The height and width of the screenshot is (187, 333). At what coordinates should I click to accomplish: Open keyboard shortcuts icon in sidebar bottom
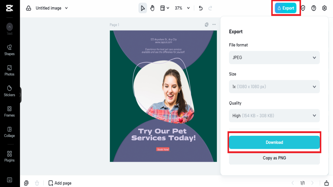click(x=9, y=180)
